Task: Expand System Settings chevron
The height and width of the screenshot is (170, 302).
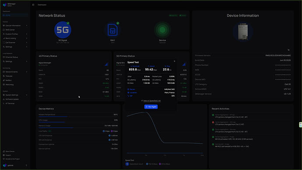Action: click(x=27, y=95)
